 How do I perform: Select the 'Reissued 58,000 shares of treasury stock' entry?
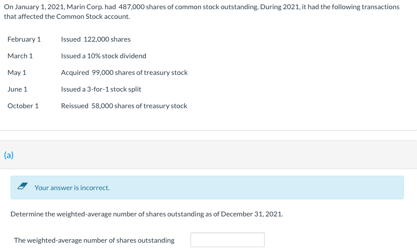[124, 106]
